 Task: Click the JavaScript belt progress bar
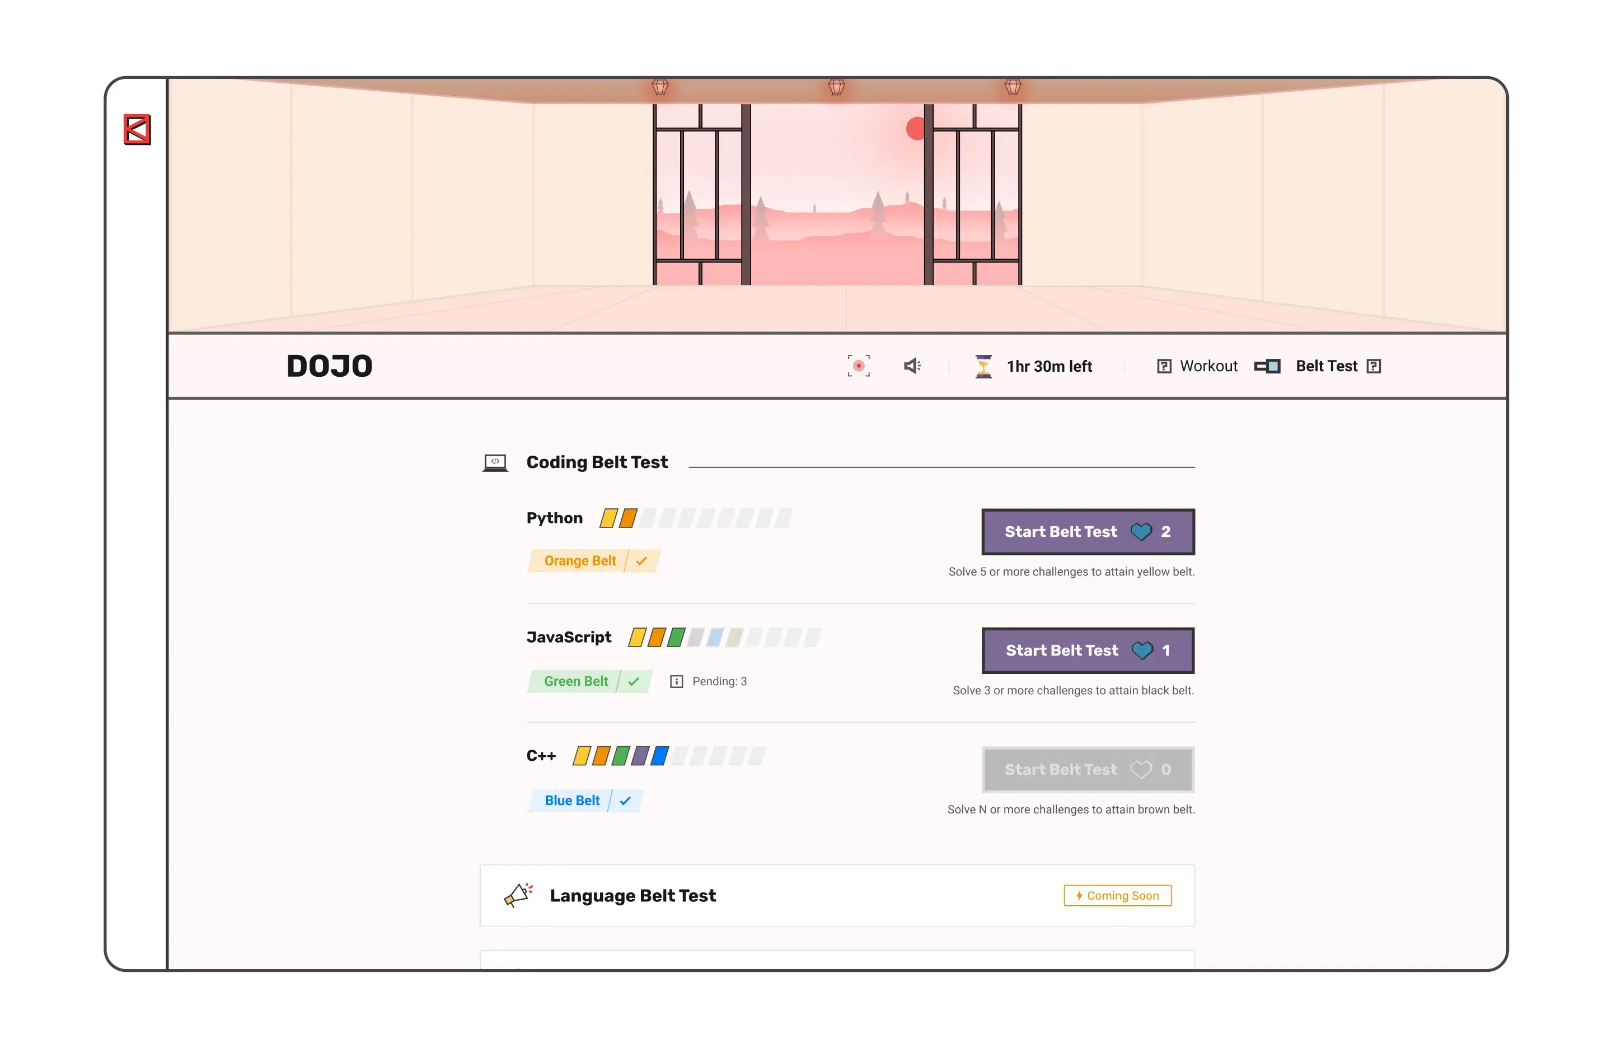(x=724, y=638)
